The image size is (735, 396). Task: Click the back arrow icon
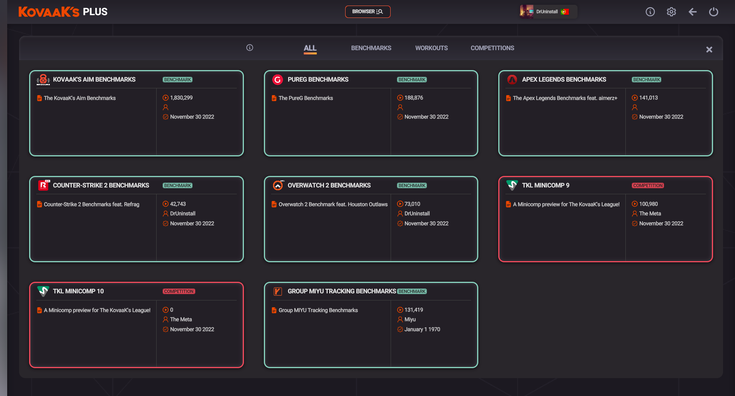tap(692, 12)
